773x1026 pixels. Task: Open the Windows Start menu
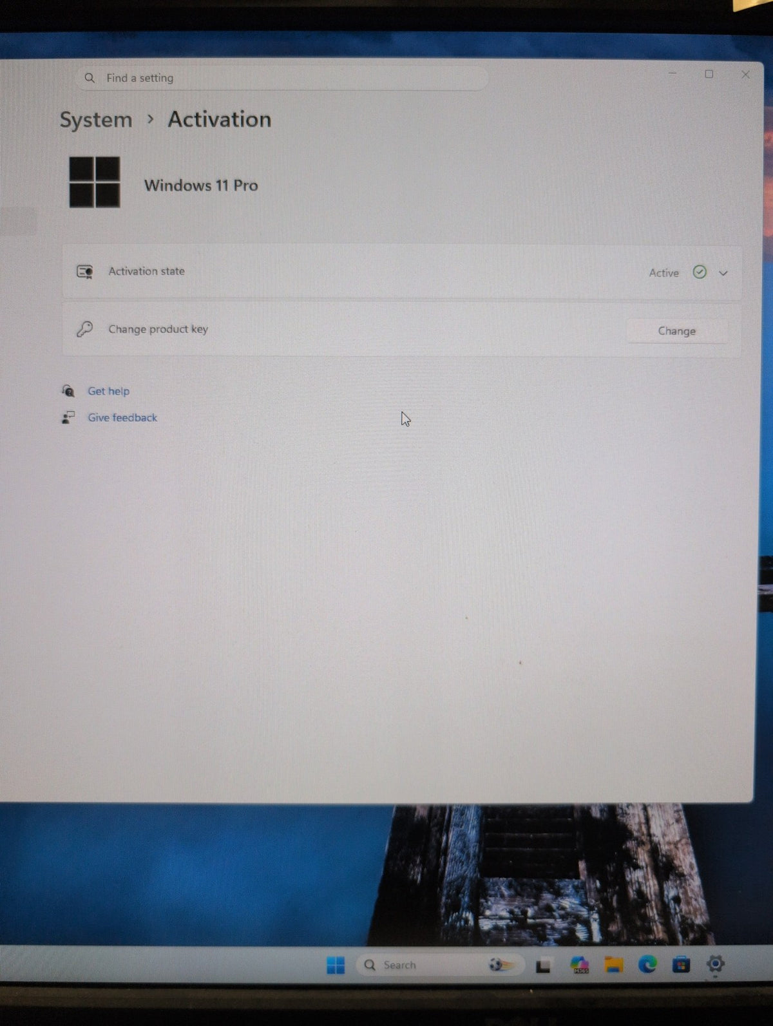(336, 965)
